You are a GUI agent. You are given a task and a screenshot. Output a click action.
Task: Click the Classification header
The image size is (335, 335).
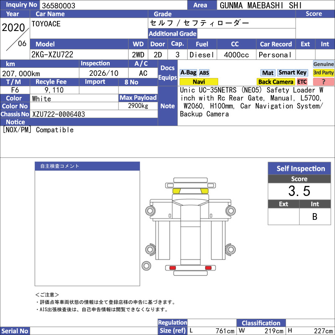[261, 323]
